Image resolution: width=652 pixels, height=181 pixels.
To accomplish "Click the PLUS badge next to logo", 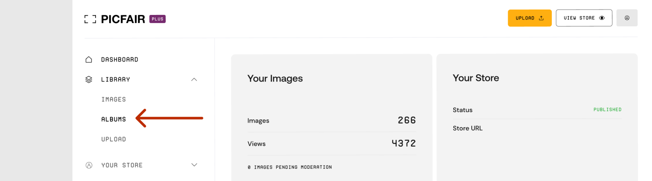I will point(158,19).
